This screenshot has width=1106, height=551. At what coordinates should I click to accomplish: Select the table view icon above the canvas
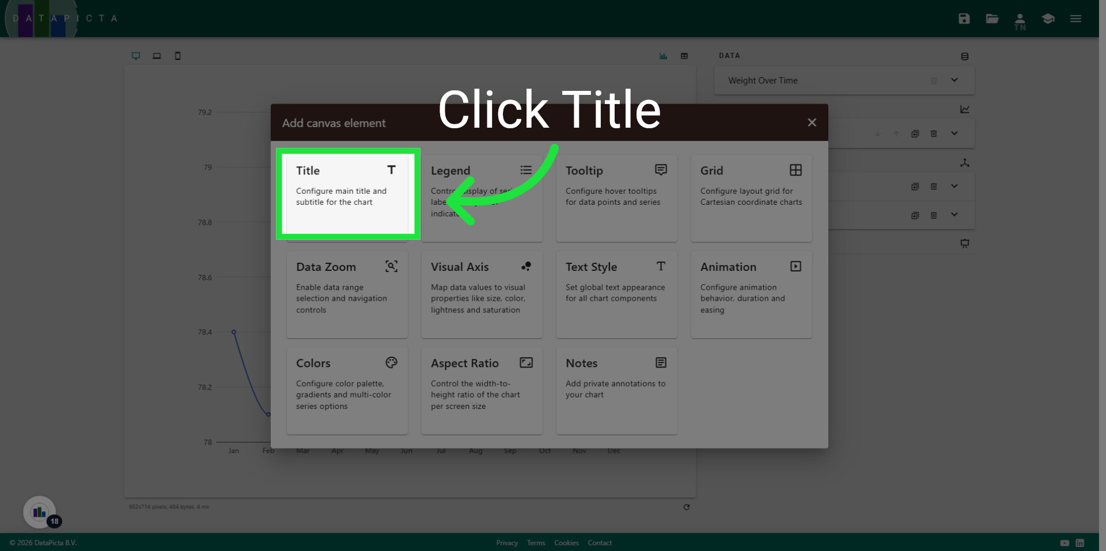(684, 56)
